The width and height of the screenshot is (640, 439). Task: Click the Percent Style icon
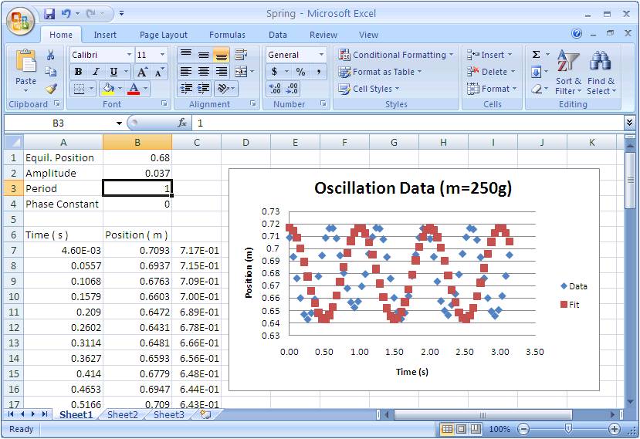[x=300, y=72]
